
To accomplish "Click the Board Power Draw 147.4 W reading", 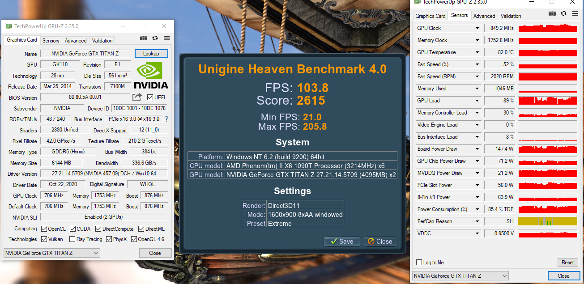I will click(x=500, y=149).
